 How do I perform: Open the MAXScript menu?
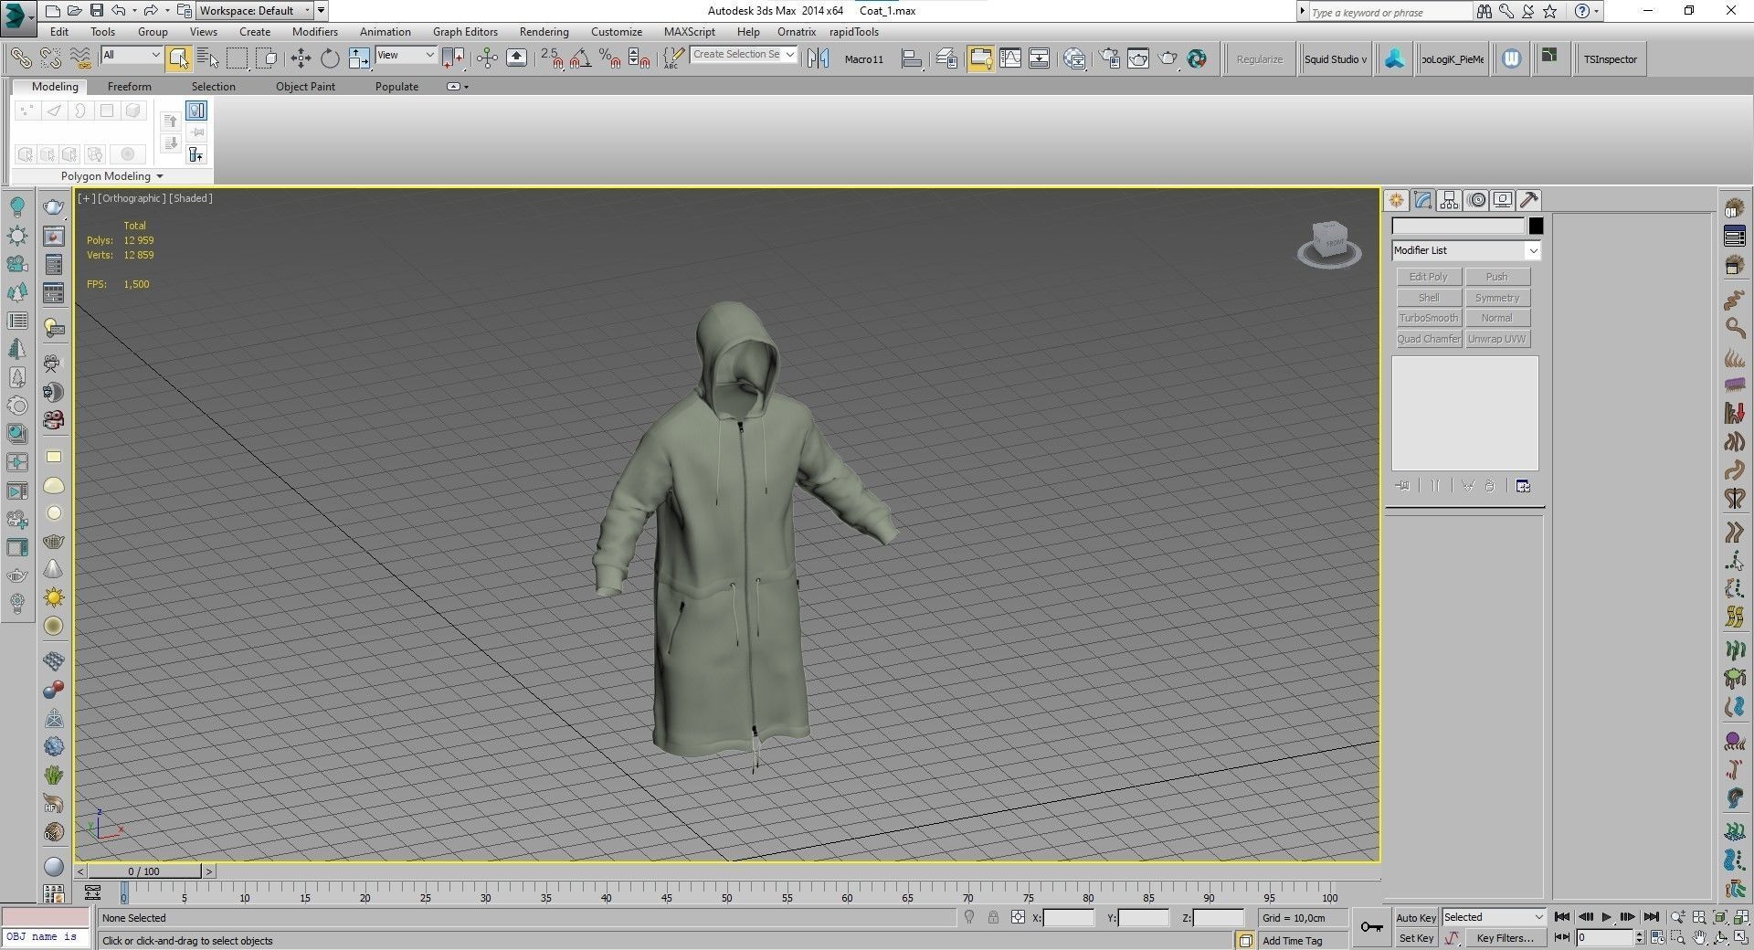[x=689, y=32]
